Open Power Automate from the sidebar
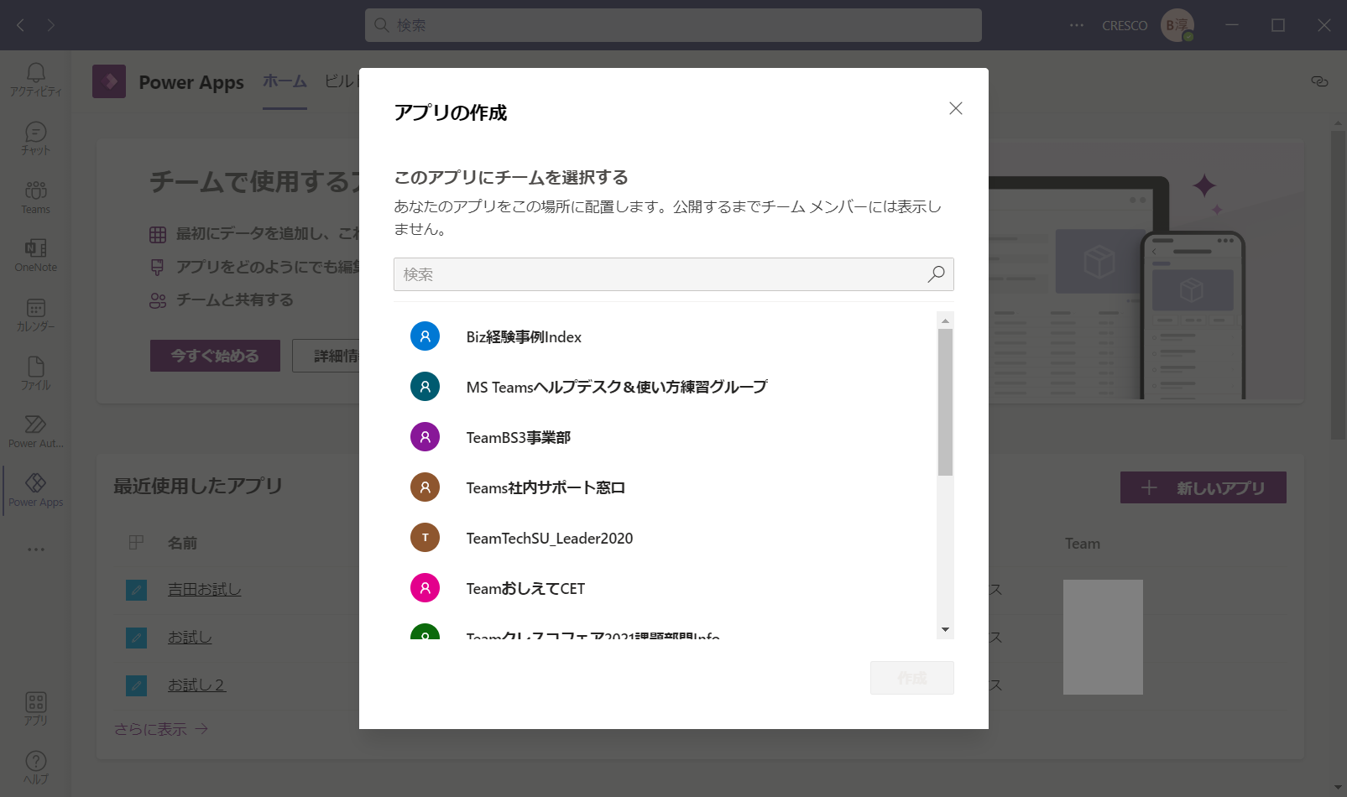 35,432
